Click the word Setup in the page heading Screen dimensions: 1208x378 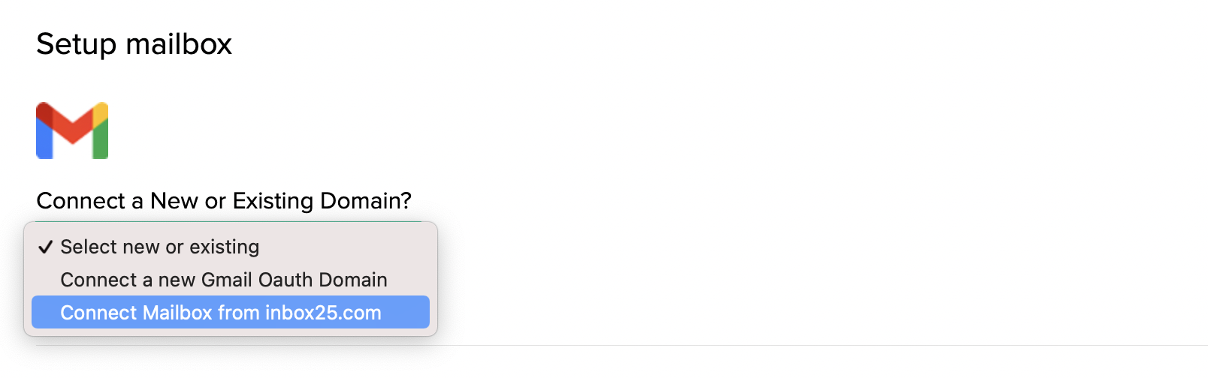coord(77,46)
